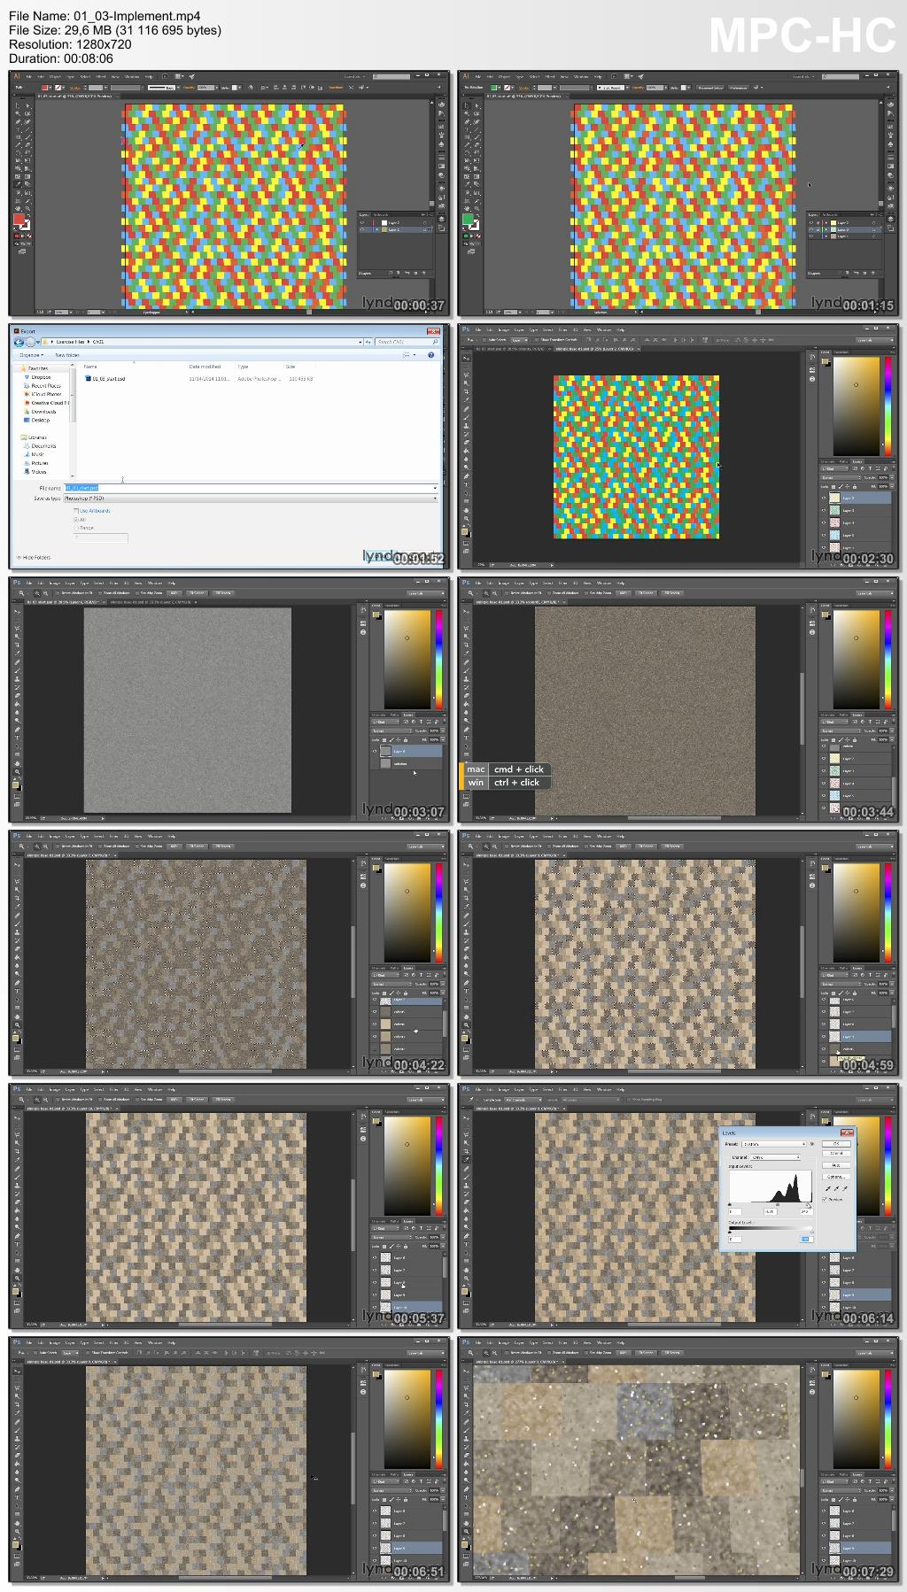
Task: Click the green Fill swatch in the 00:01:15 Illustrator frame
Action: click(468, 219)
